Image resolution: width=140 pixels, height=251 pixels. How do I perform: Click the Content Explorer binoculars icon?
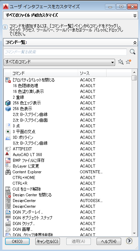coord(8,172)
